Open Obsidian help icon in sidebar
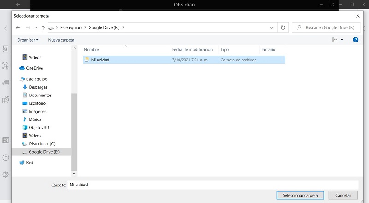The image size is (369, 203). click(6, 157)
